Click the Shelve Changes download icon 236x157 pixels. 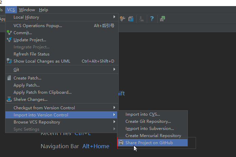pyautogui.click(x=9, y=99)
